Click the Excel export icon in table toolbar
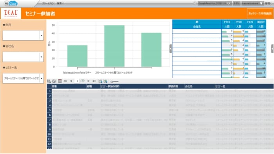Viewport: 274px width, 154px height. [105, 81]
